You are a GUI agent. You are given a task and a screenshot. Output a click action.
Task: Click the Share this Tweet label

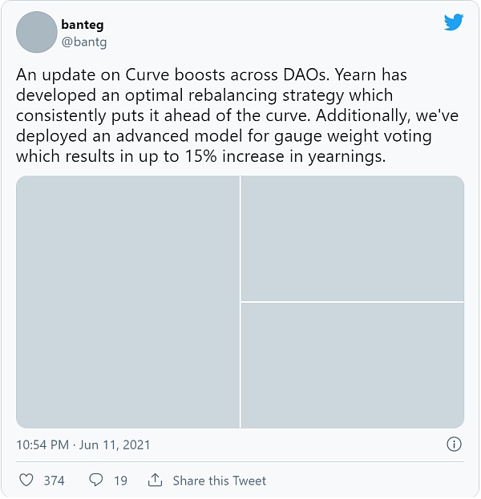tap(219, 481)
